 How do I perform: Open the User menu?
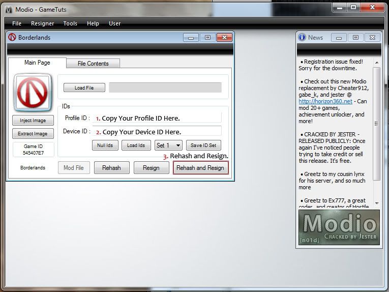pos(114,23)
